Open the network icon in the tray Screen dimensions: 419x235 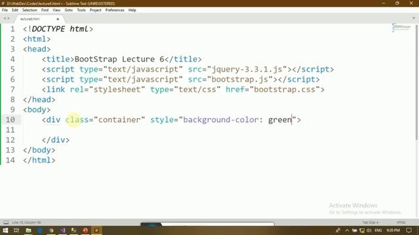tap(362, 230)
